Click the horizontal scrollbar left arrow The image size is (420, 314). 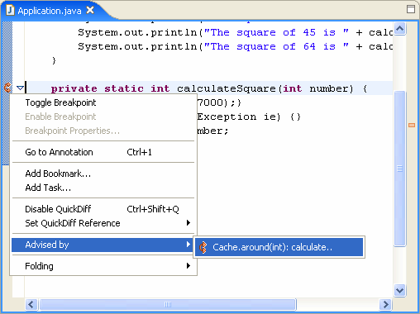pos(31,305)
